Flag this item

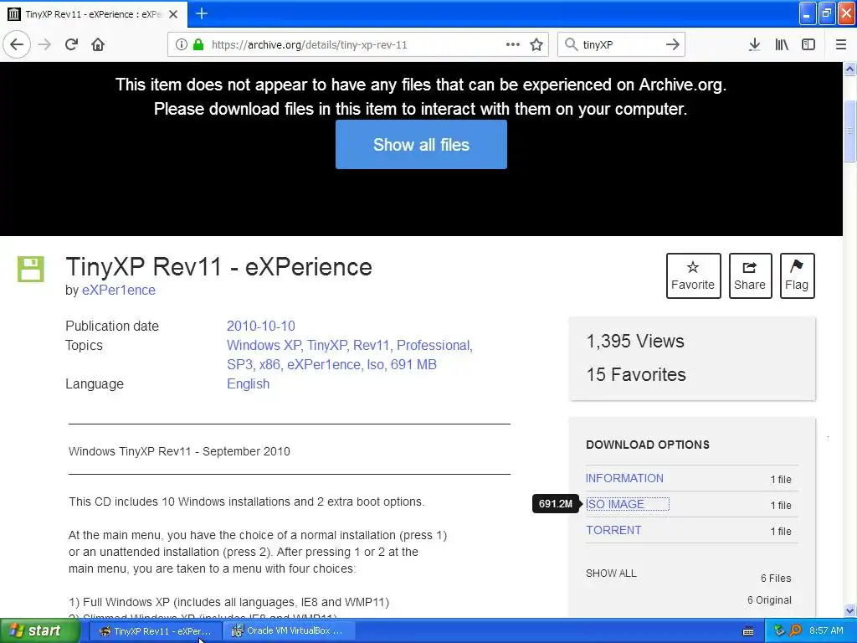(x=797, y=275)
